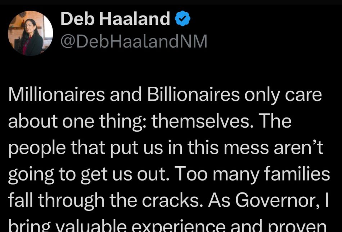Click the blue verified checkmark badge
This screenshot has height=232, width=342.
[183, 19]
